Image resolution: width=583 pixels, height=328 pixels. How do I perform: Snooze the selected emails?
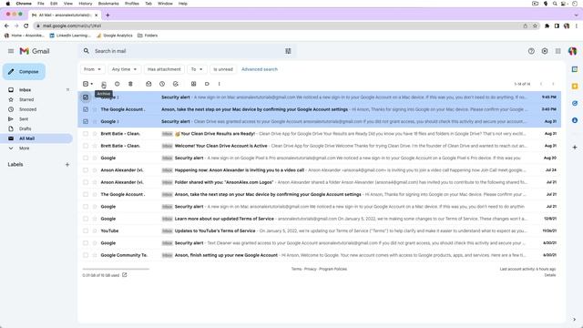click(162, 84)
